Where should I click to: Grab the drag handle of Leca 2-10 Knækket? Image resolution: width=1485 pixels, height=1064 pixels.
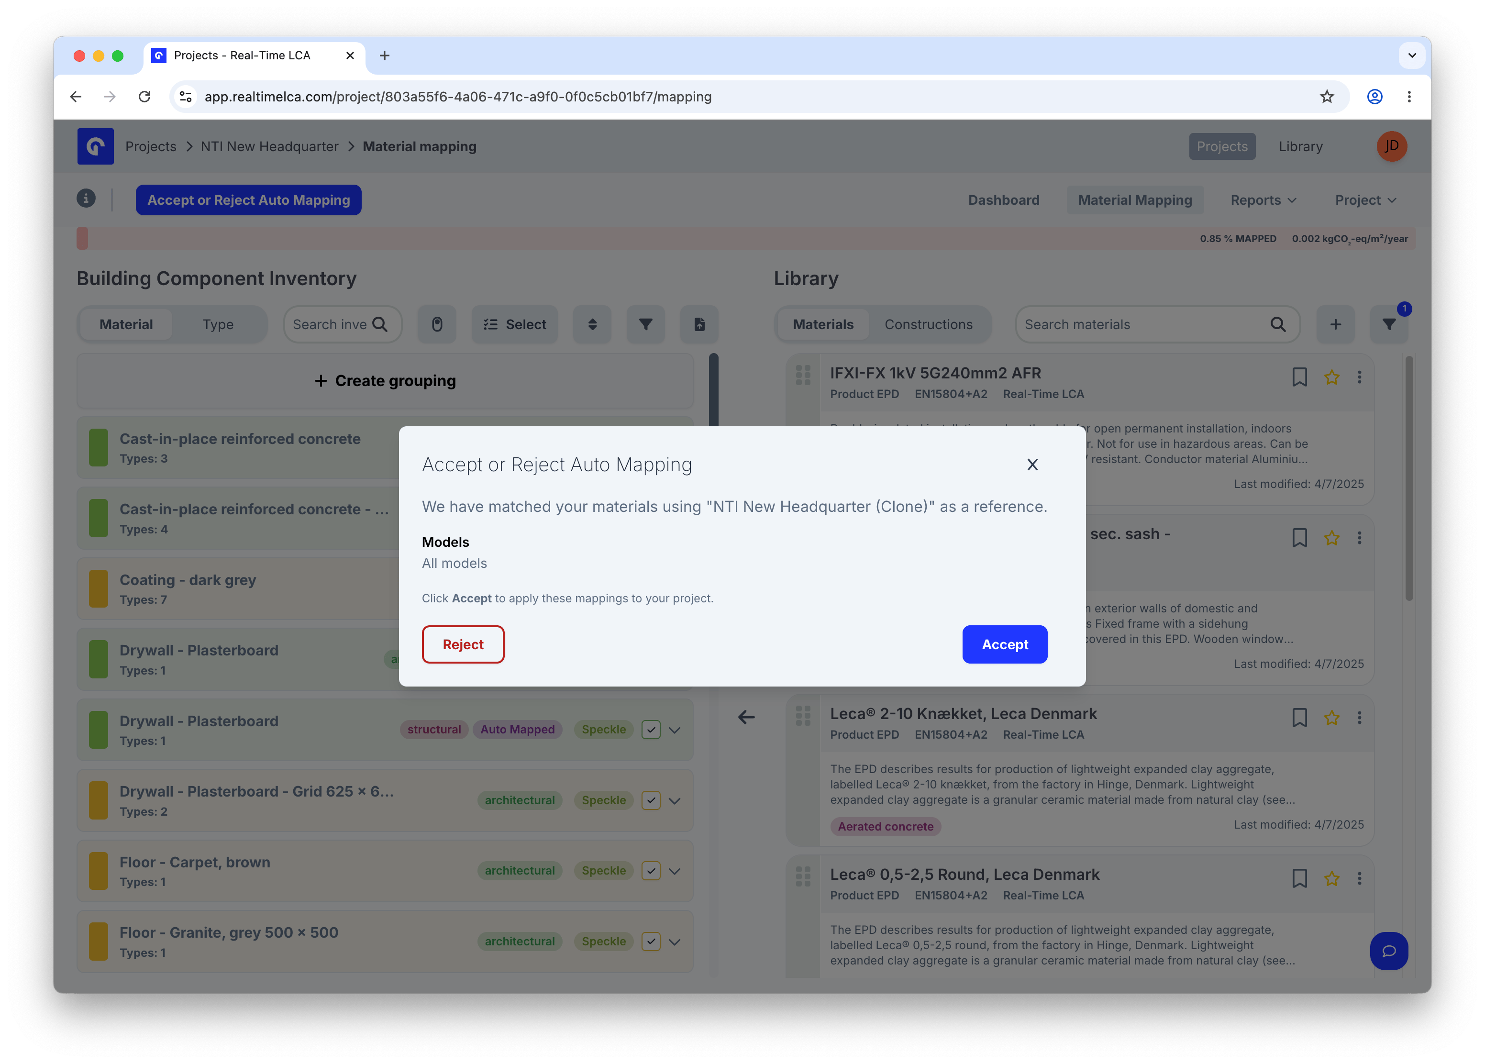click(x=803, y=716)
